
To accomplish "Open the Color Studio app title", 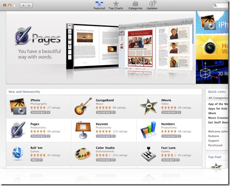I will (x=105, y=148).
